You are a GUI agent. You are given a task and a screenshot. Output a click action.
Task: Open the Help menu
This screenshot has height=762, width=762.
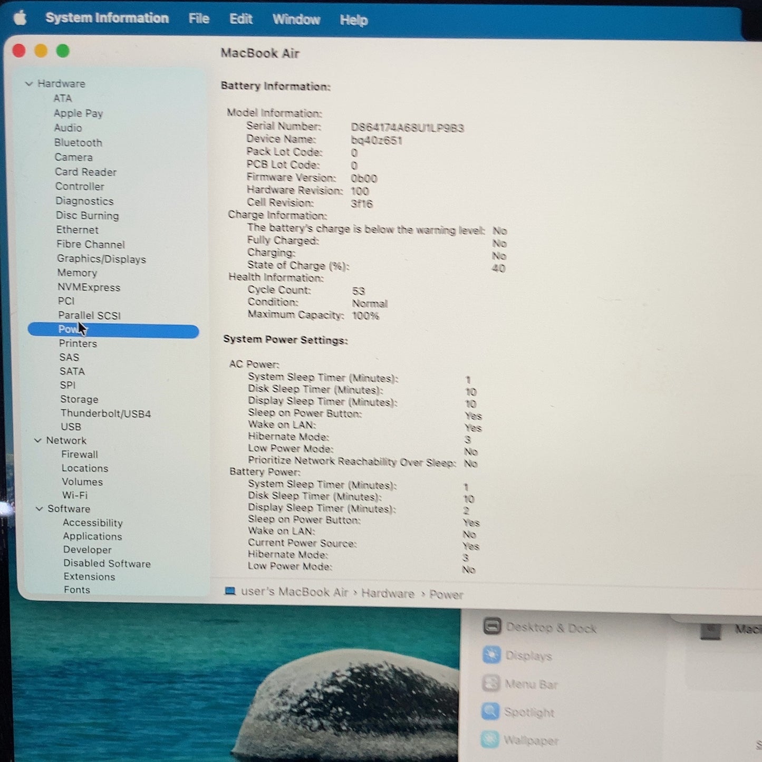click(354, 20)
